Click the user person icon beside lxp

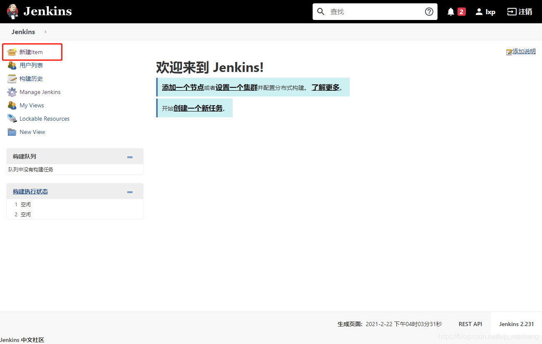479,12
